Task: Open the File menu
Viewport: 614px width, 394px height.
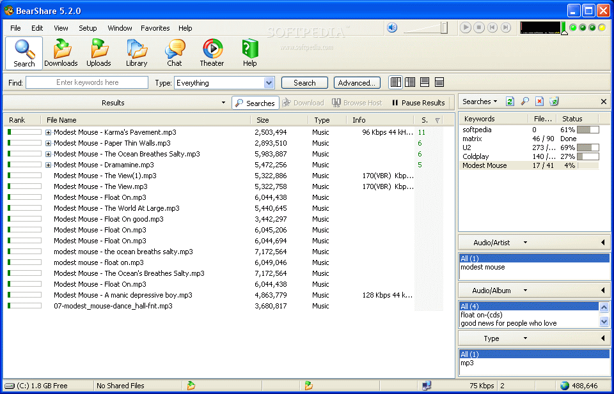Action: click(x=15, y=28)
